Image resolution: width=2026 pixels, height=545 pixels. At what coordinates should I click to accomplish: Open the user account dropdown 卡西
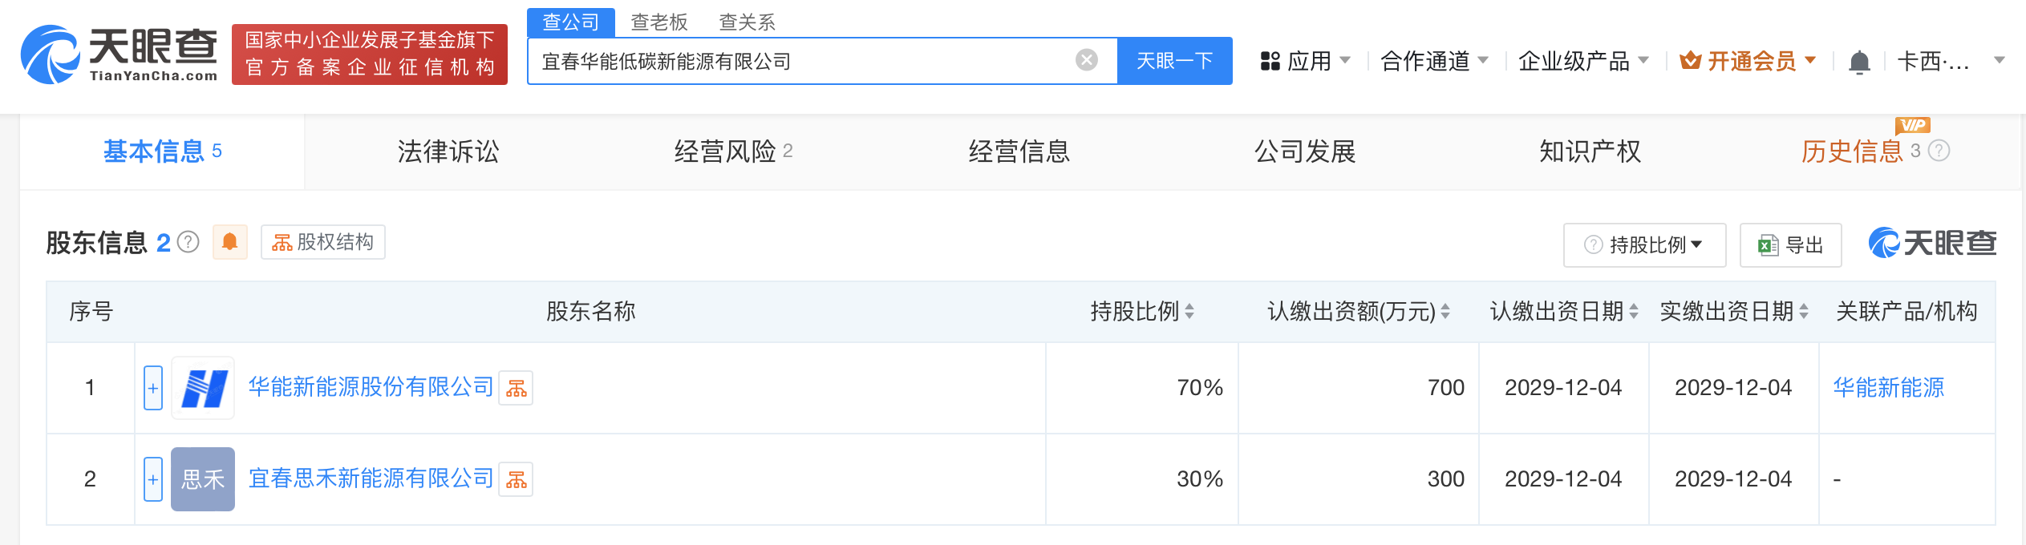point(1951,61)
